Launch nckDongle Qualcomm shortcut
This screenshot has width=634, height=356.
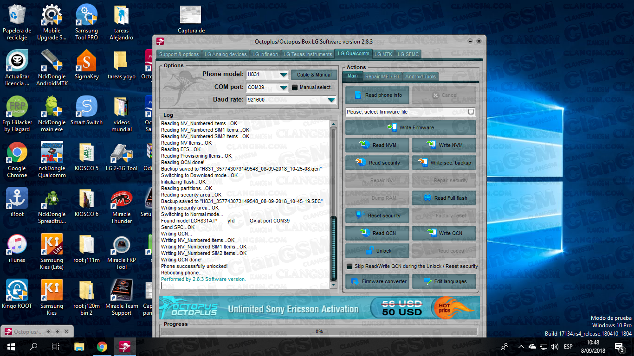(52, 160)
